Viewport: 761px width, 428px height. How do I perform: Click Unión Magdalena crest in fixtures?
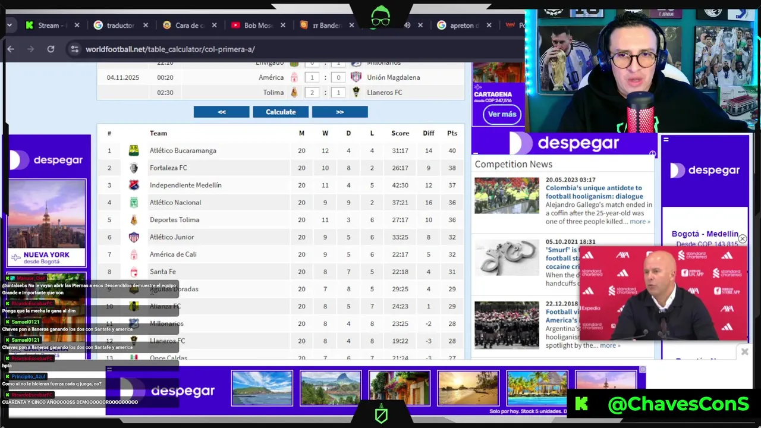tap(356, 77)
